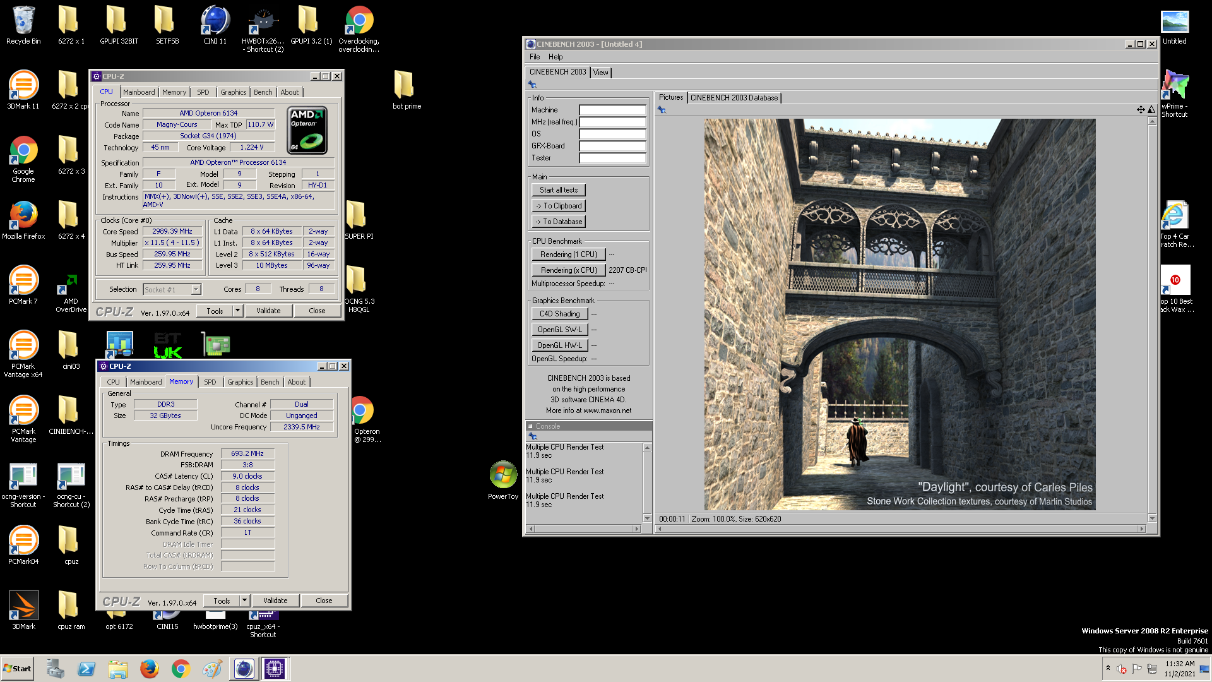Screen dimensions: 1212x682
Task: Open the cini03 folder icon
Action: point(71,350)
